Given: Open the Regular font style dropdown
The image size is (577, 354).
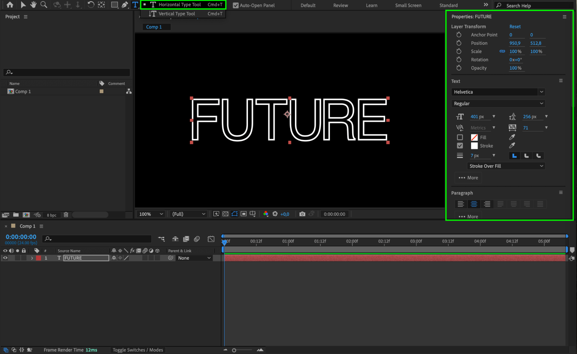Looking at the screenshot, I should (498, 103).
